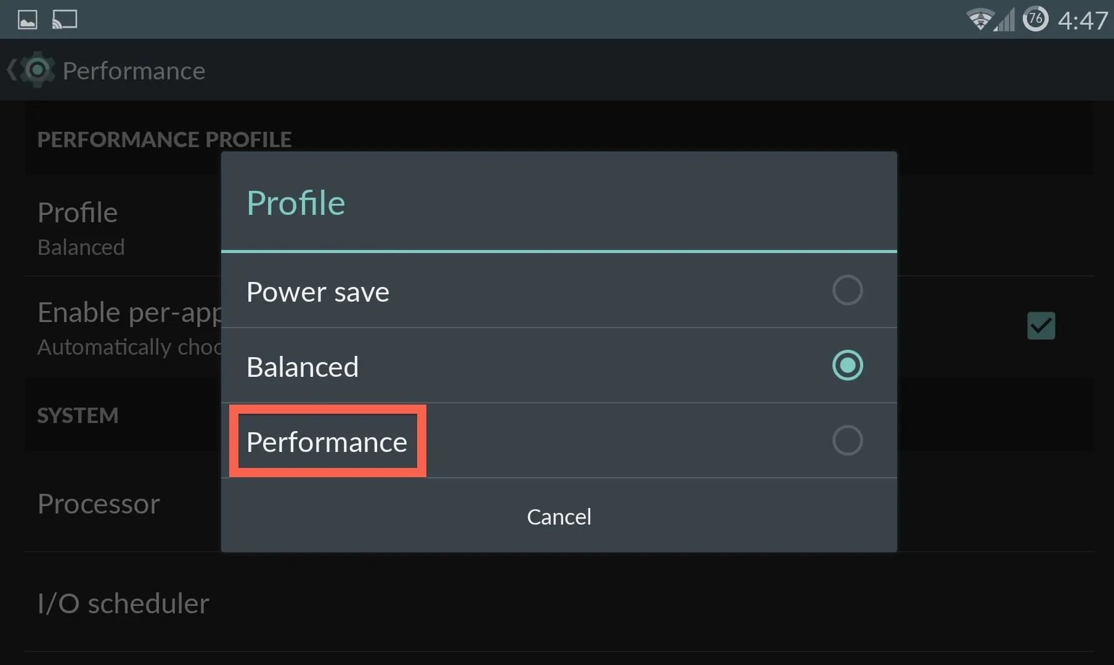Pick the Balanced option label
The height and width of the screenshot is (665, 1114).
(303, 367)
